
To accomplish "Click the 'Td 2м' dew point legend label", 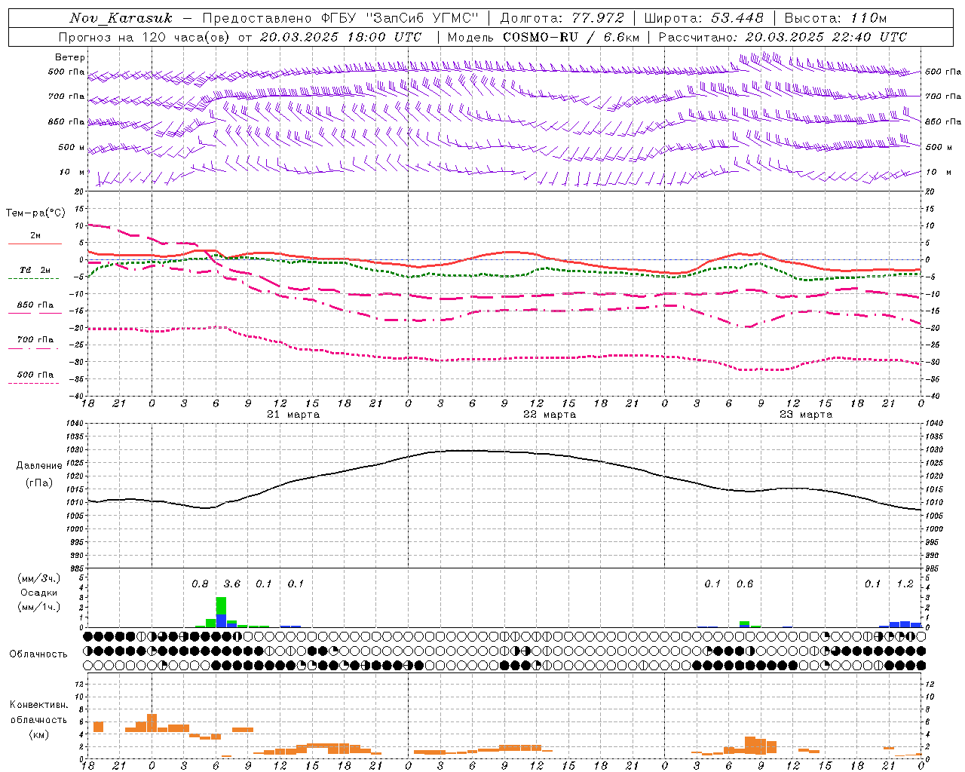I will [x=35, y=270].
